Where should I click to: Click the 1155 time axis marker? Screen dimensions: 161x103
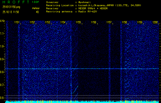pos(78,22)
